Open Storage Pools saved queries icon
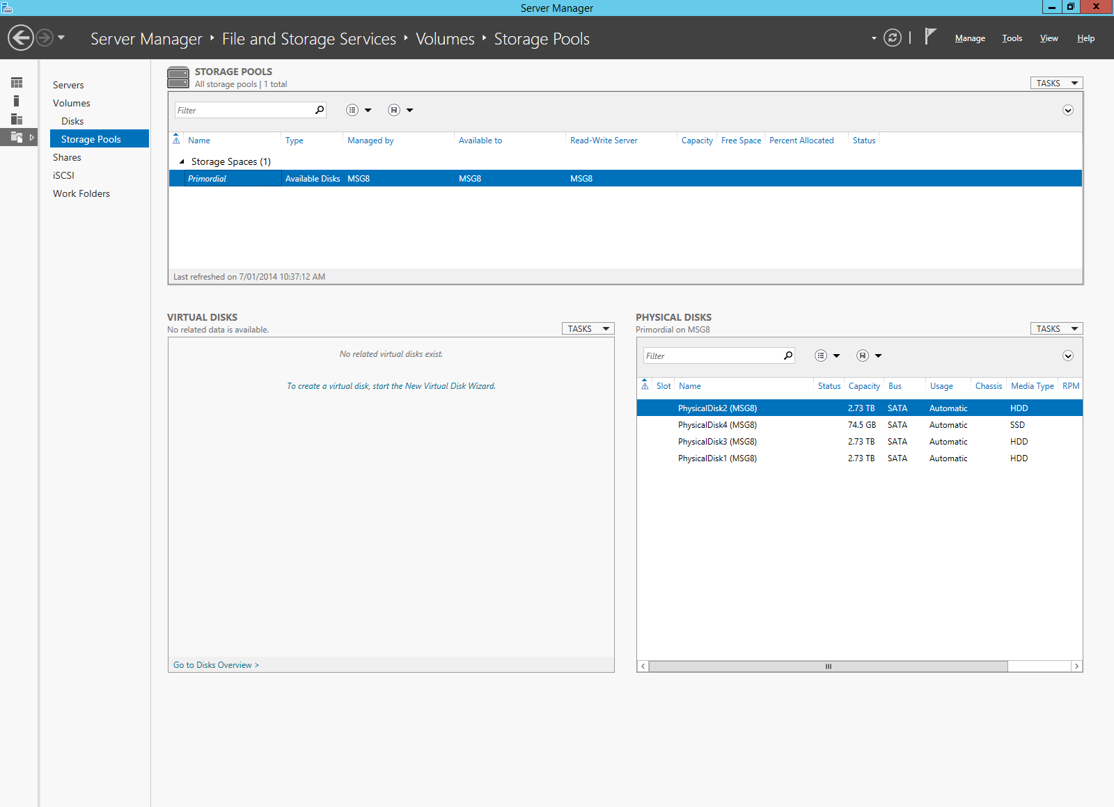Viewport: 1114px width, 807px height. (394, 110)
